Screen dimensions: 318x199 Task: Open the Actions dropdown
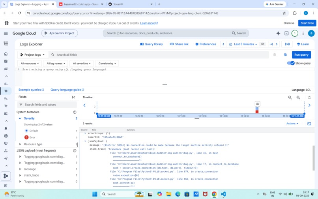292,124
